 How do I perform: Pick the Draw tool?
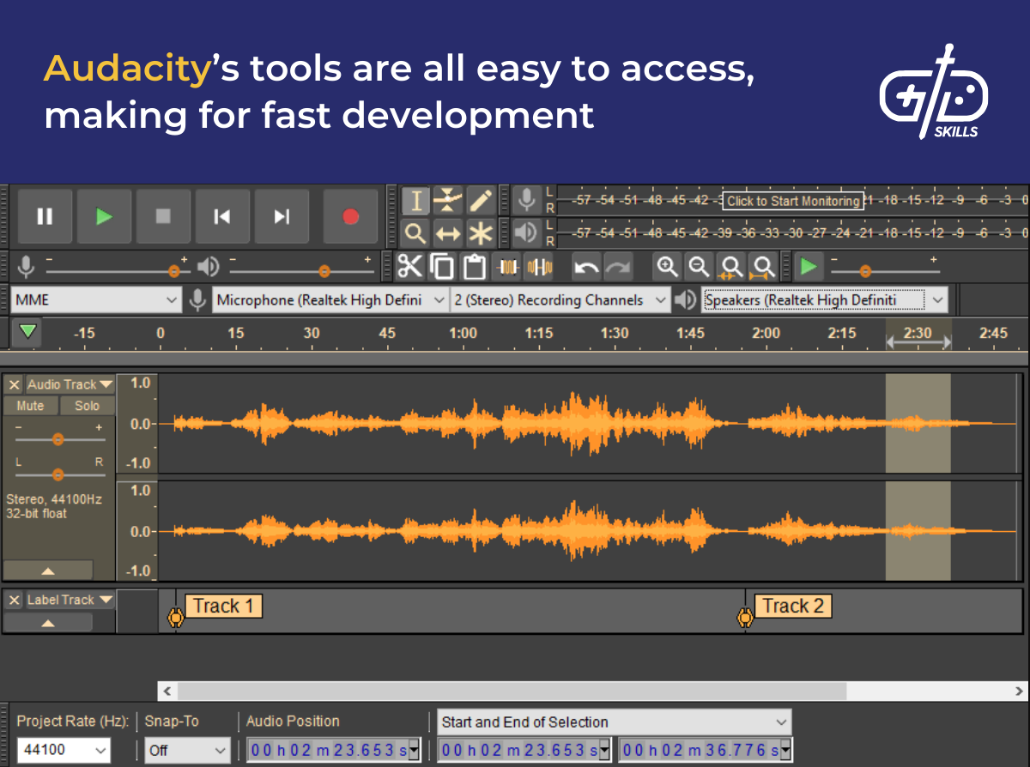click(x=481, y=199)
